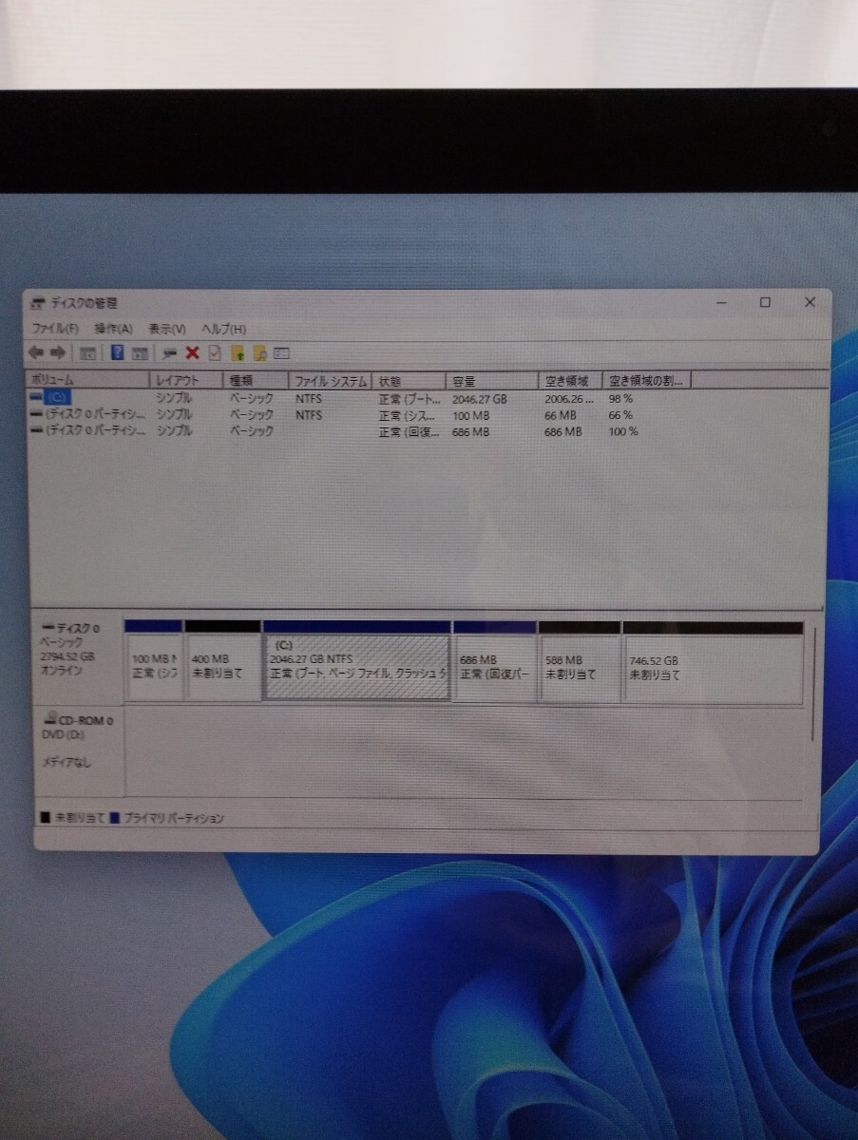Sort by the レイアウト column header
The image size is (858, 1140).
click(187, 380)
